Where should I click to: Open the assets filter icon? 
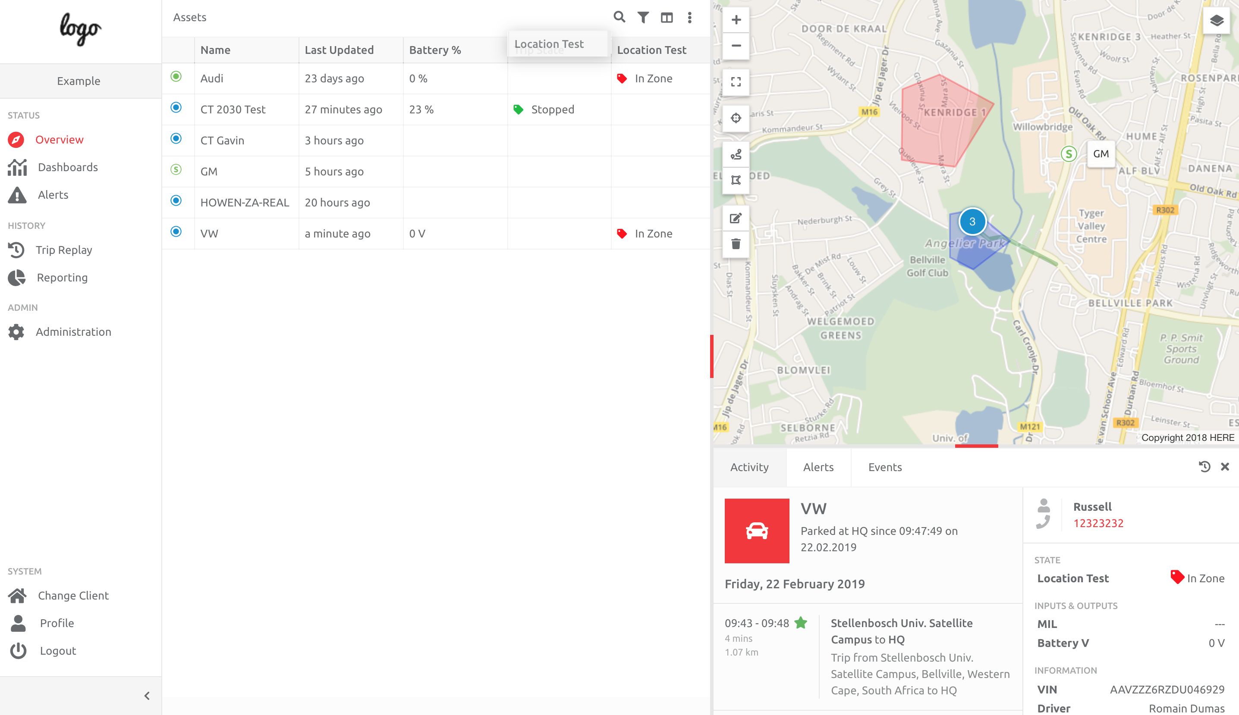[643, 17]
